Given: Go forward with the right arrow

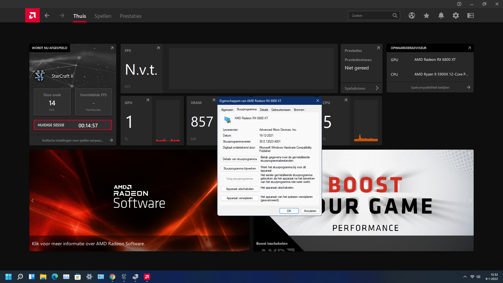Looking at the screenshot, I should click(x=62, y=16).
